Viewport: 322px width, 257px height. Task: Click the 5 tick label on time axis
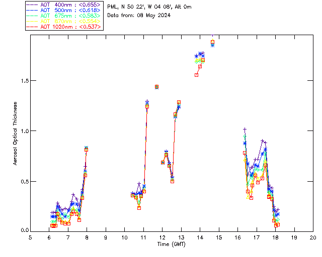coord(30,237)
